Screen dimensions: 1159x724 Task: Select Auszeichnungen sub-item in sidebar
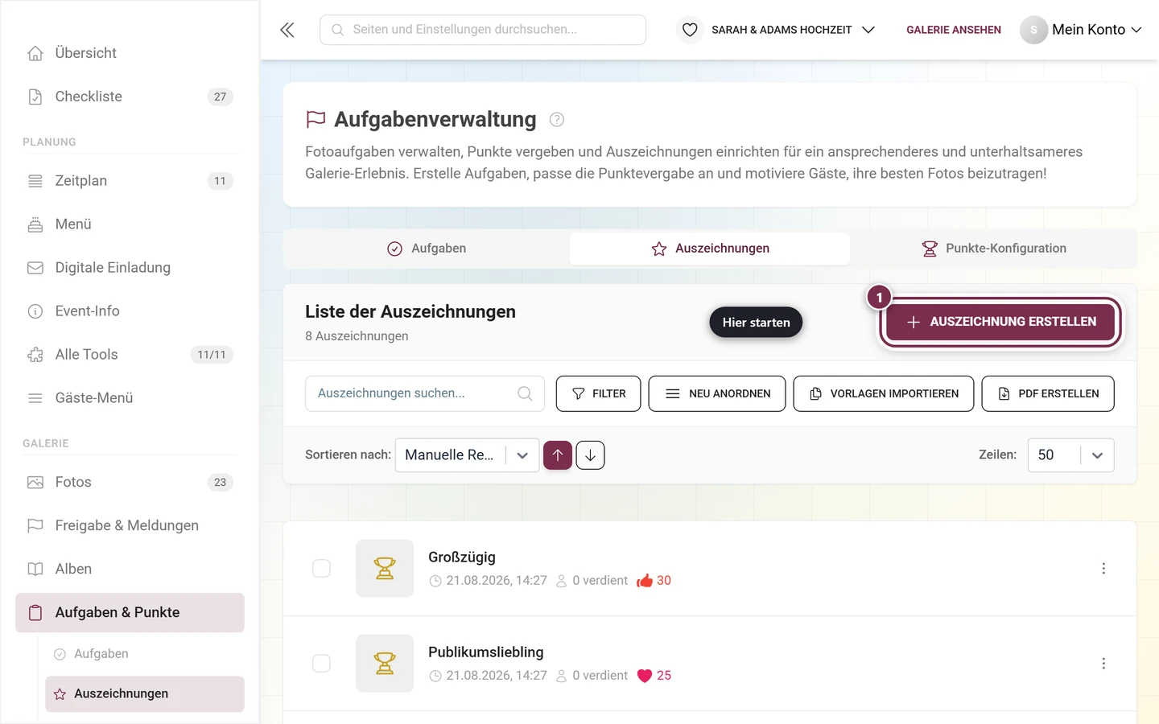145,694
